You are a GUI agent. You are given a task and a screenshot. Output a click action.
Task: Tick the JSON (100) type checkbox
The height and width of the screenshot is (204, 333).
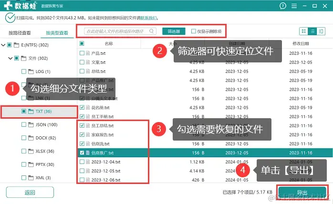(24, 124)
